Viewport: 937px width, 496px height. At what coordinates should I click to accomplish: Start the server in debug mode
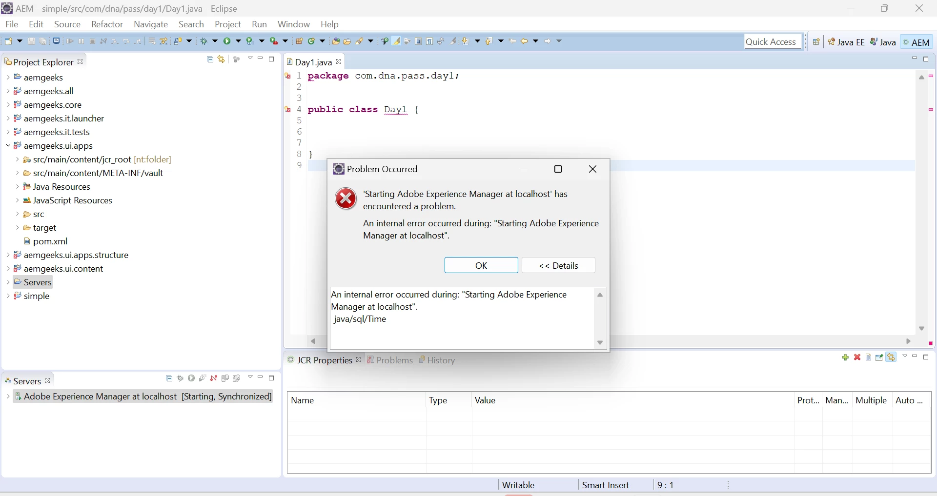[x=180, y=378]
